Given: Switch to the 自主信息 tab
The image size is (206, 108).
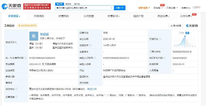Looking at the screenshot, I should pyautogui.click(x=186, y=16).
